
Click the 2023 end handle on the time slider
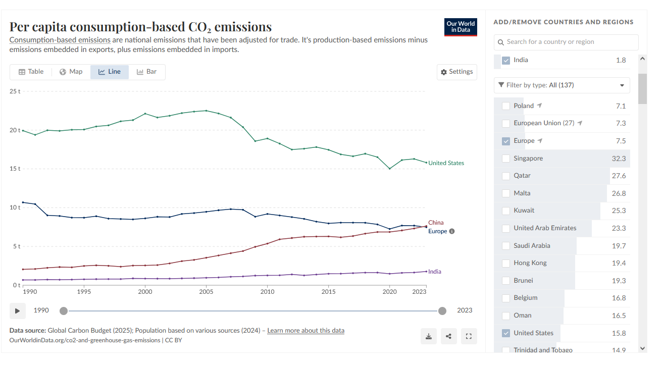pos(442,311)
